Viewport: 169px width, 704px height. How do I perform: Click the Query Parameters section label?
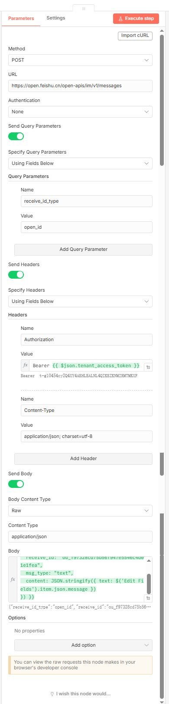coord(29,176)
